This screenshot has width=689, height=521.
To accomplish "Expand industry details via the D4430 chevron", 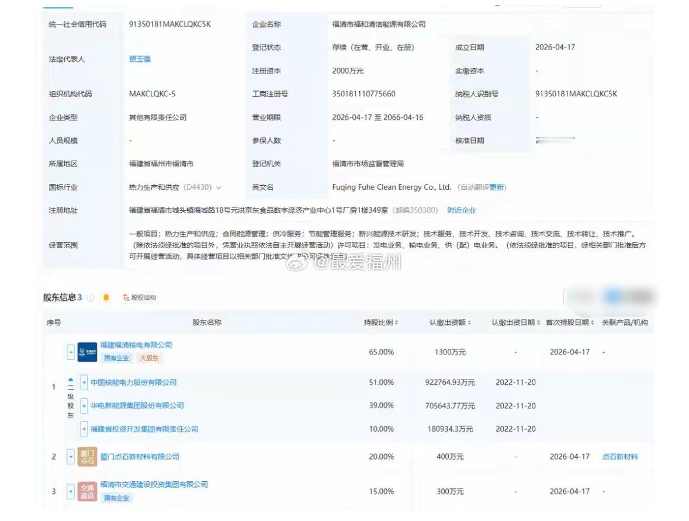I will 220,187.
